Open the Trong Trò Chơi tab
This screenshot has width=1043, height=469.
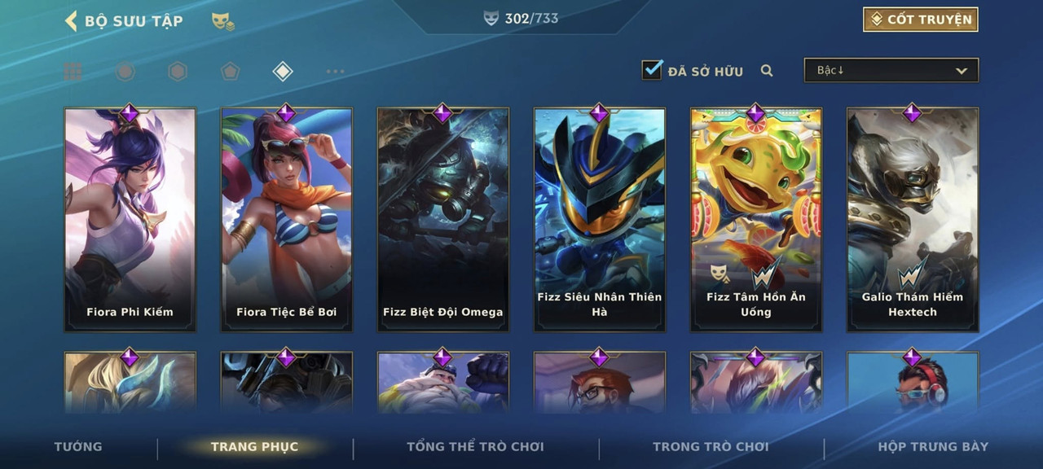click(711, 446)
